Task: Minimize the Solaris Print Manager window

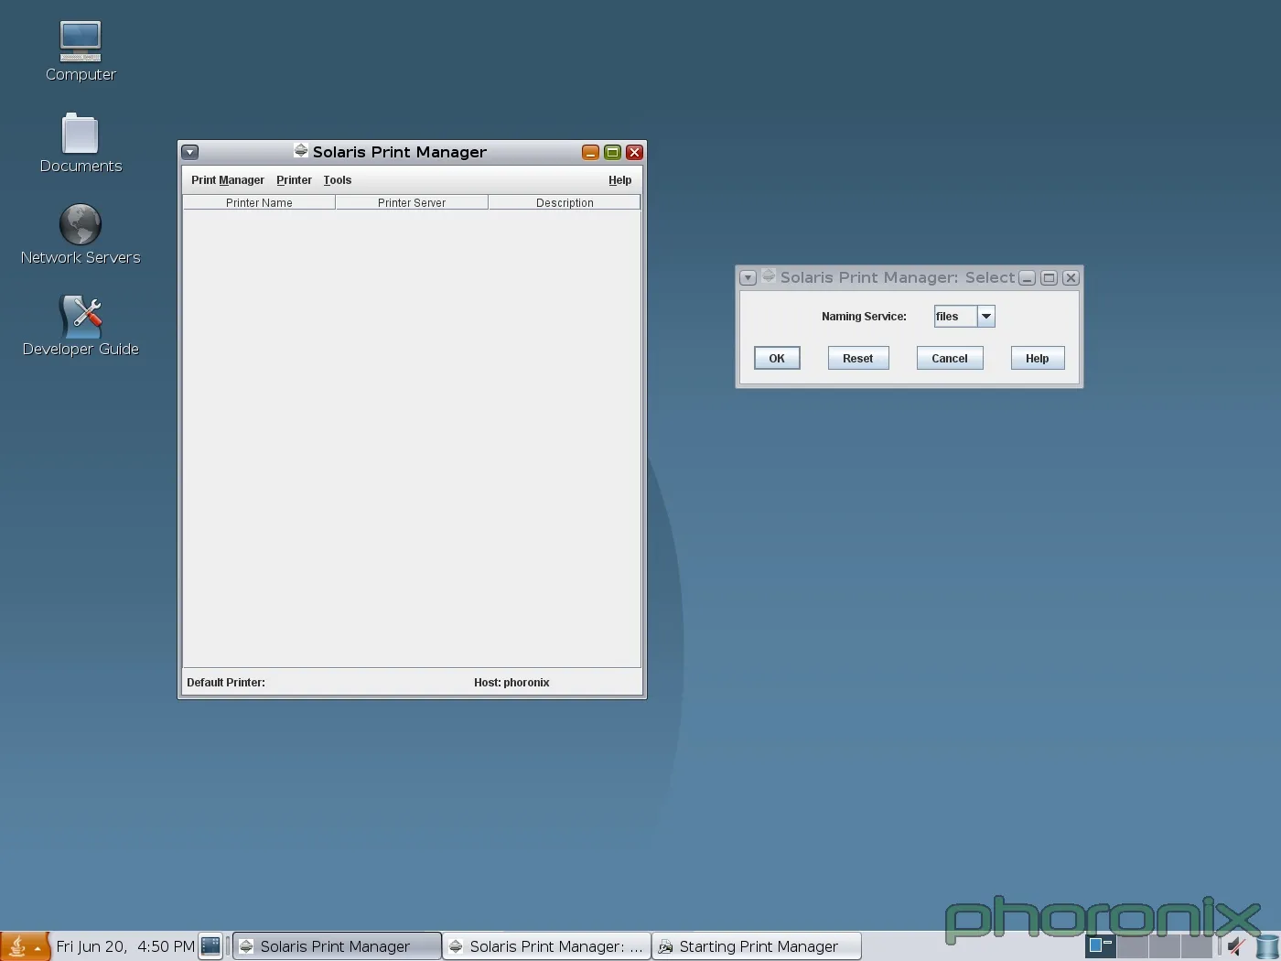Action: click(x=590, y=152)
